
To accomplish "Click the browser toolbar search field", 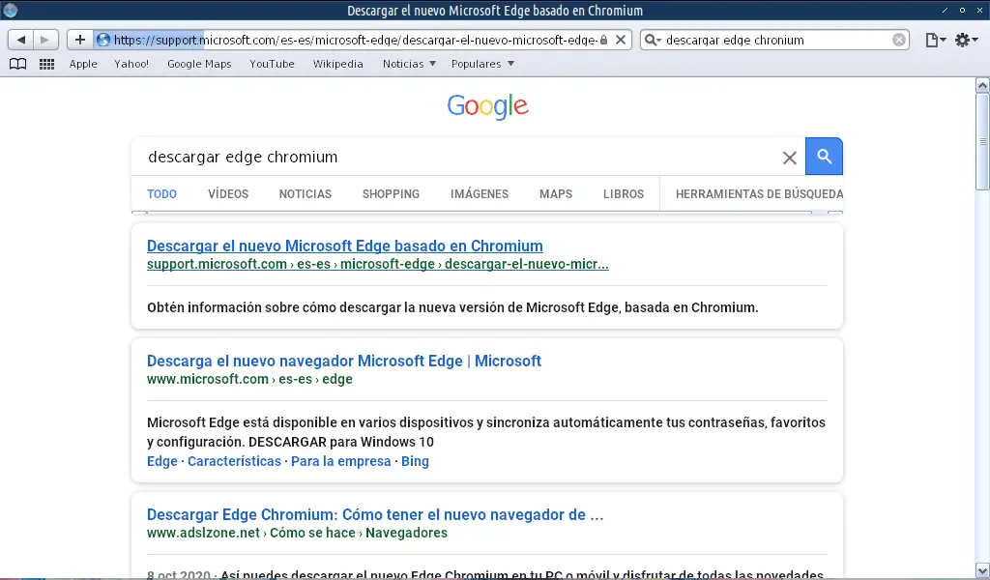I will (x=776, y=40).
